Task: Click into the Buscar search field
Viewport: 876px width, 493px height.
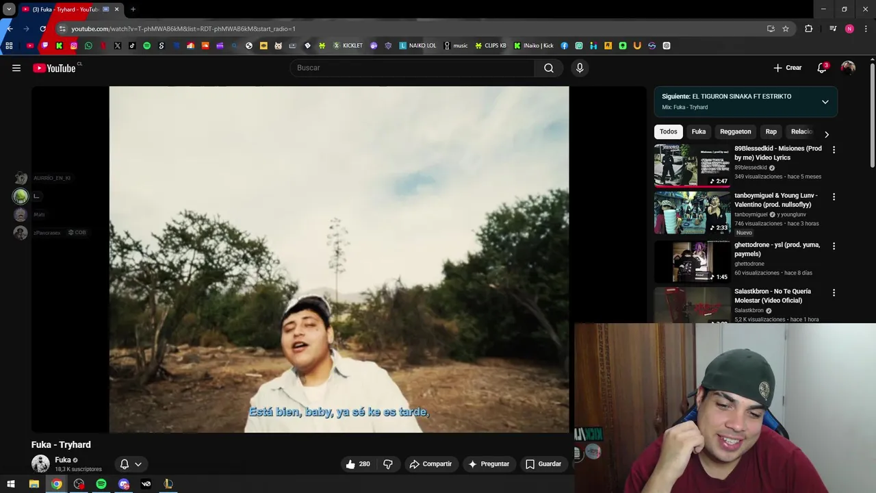Action: pyautogui.click(x=413, y=68)
